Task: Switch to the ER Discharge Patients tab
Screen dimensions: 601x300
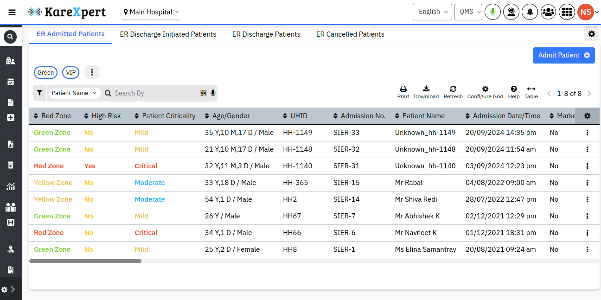Action: [x=266, y=34]
